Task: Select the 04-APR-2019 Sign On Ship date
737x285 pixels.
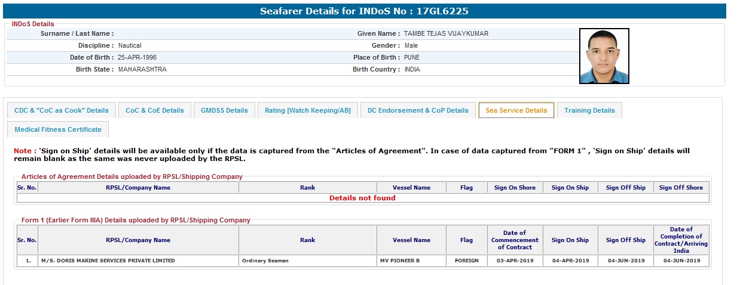Action: (x=570, y=261)
